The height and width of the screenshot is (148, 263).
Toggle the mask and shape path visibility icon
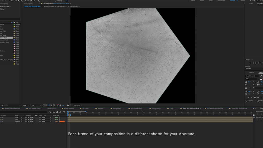(x=49, y=105)
